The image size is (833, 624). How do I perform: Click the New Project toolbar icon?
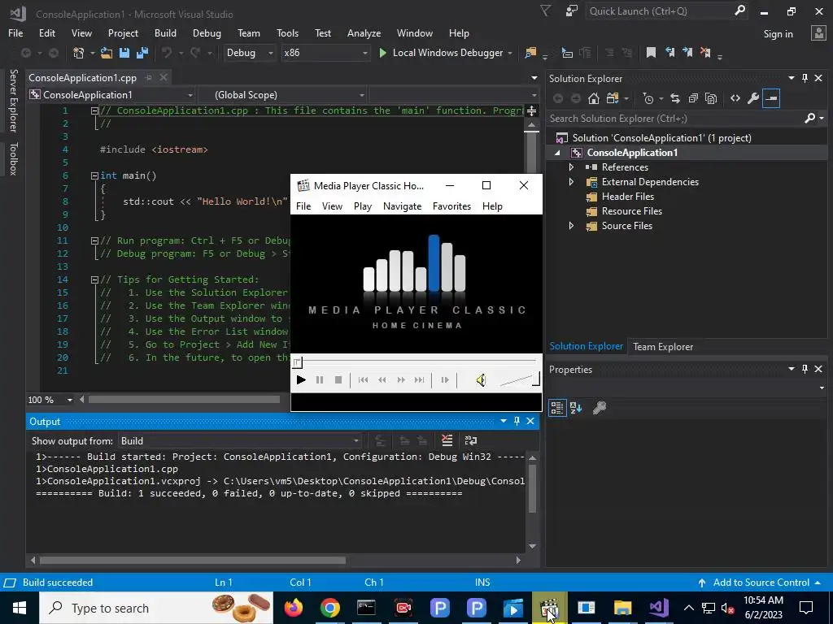pos(79,53)
